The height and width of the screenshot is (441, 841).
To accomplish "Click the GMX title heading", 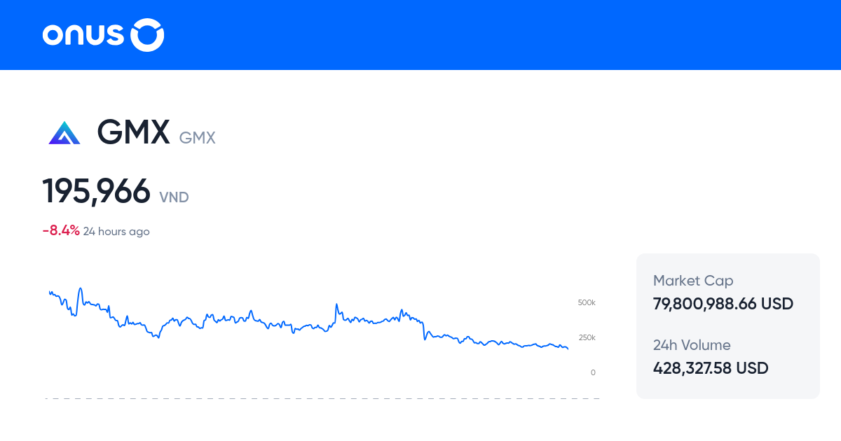I will 134,132.
